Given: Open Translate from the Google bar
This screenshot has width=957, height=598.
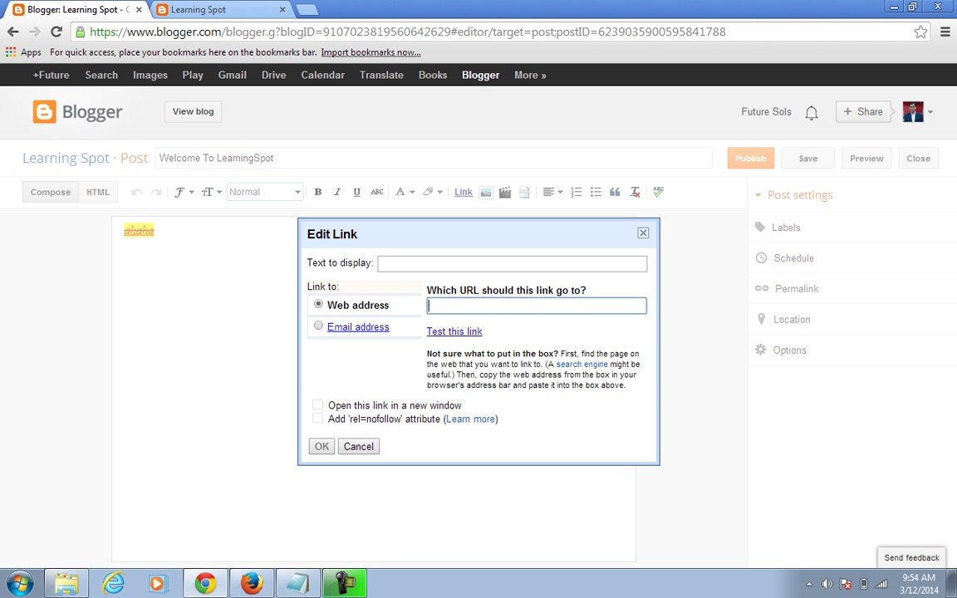Looking at the screenshot, I should 381,75.
